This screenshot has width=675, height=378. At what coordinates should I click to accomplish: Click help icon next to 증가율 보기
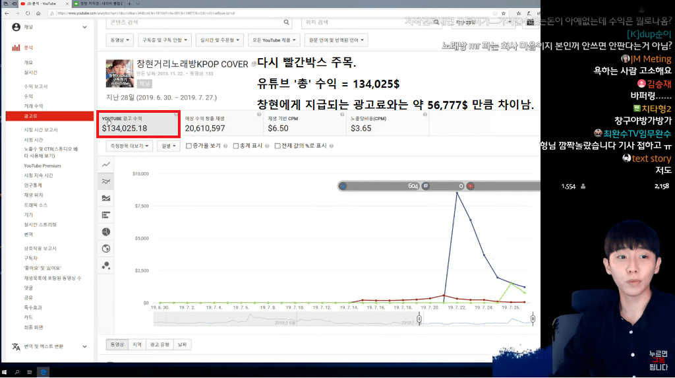pos(225,146)
